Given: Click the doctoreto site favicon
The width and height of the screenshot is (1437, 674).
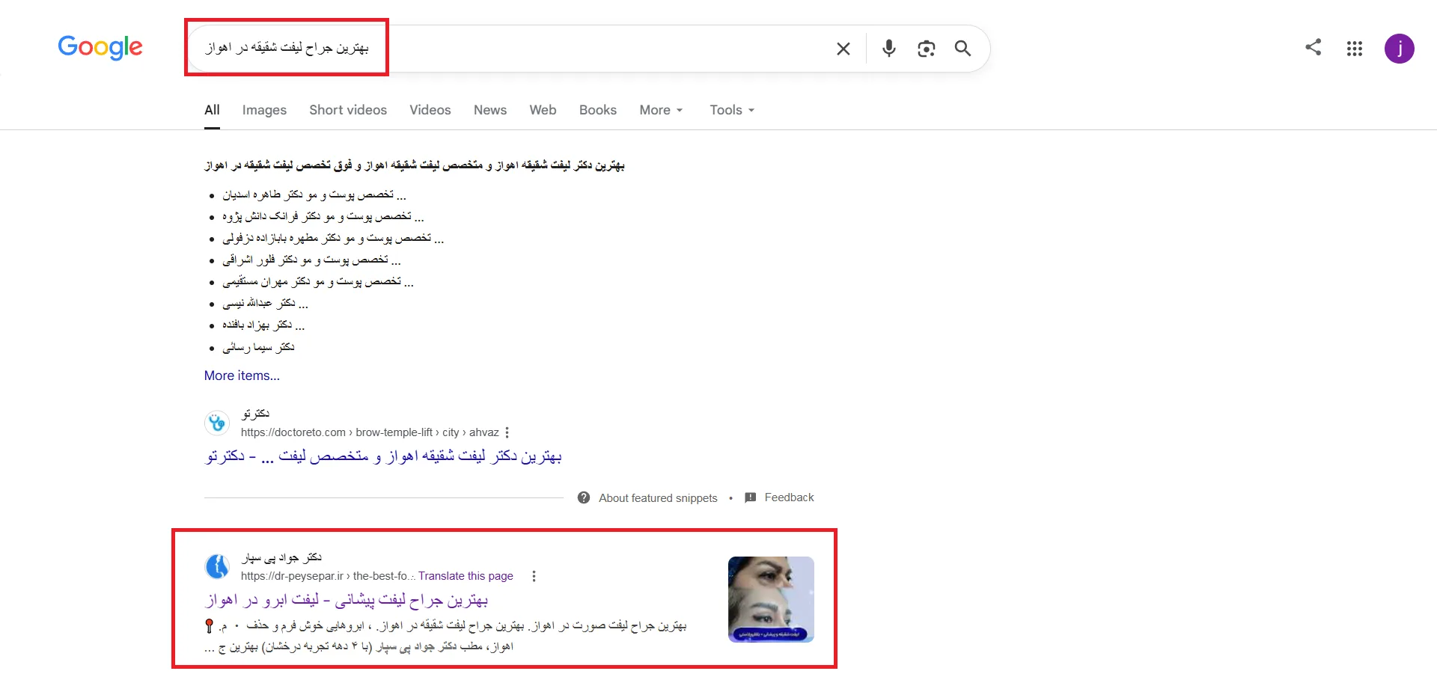Looking at the screenshot, I should tap(217, 423).
